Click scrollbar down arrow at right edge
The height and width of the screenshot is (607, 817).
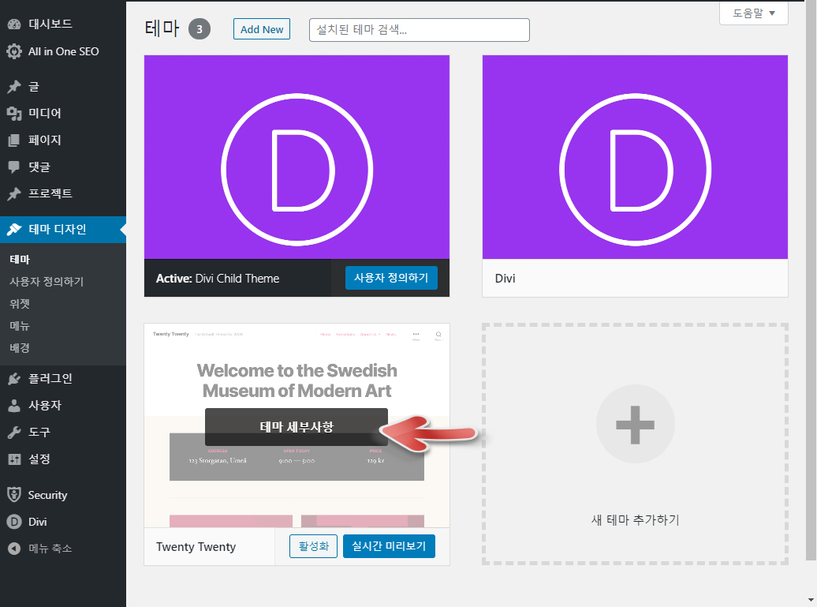pos(810,600)
